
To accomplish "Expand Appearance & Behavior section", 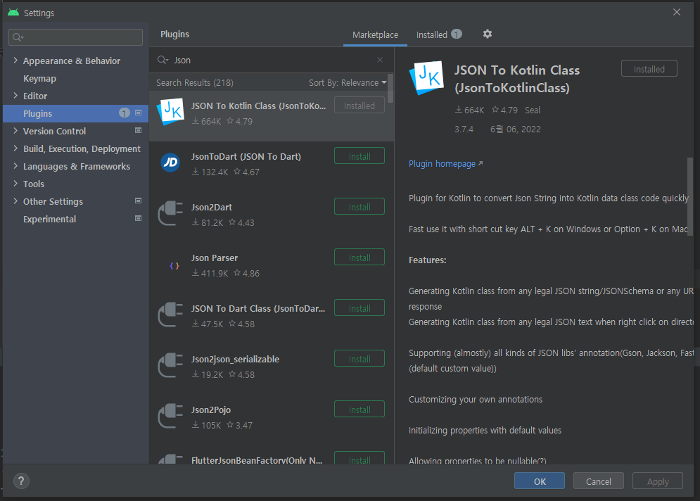I will click(x=15, y=61).
